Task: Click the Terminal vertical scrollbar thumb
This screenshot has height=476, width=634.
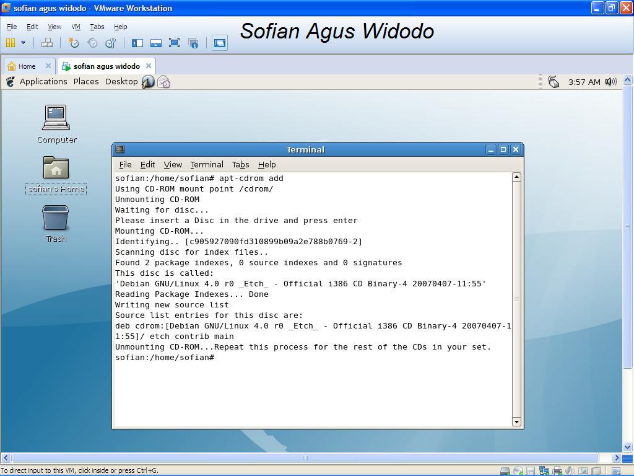Action: (516, 299)
